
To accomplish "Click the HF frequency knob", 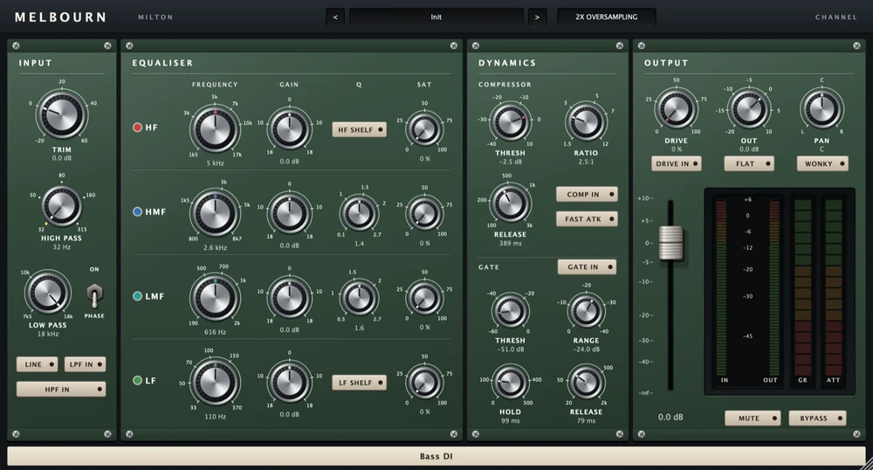I will 215,129.
